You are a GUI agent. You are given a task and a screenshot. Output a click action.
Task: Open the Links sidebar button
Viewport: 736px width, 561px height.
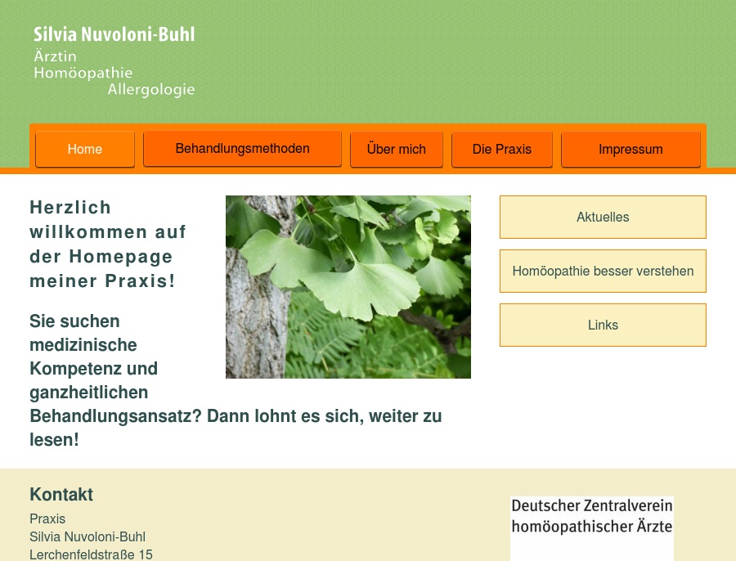point(603,325)
